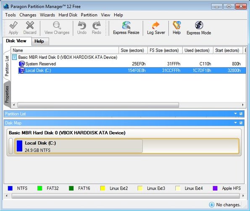The image size is (250, 211).
Task: Click the cream Linux Ext4 swatch
Action: pyautogui.click(x=178, y=188)
